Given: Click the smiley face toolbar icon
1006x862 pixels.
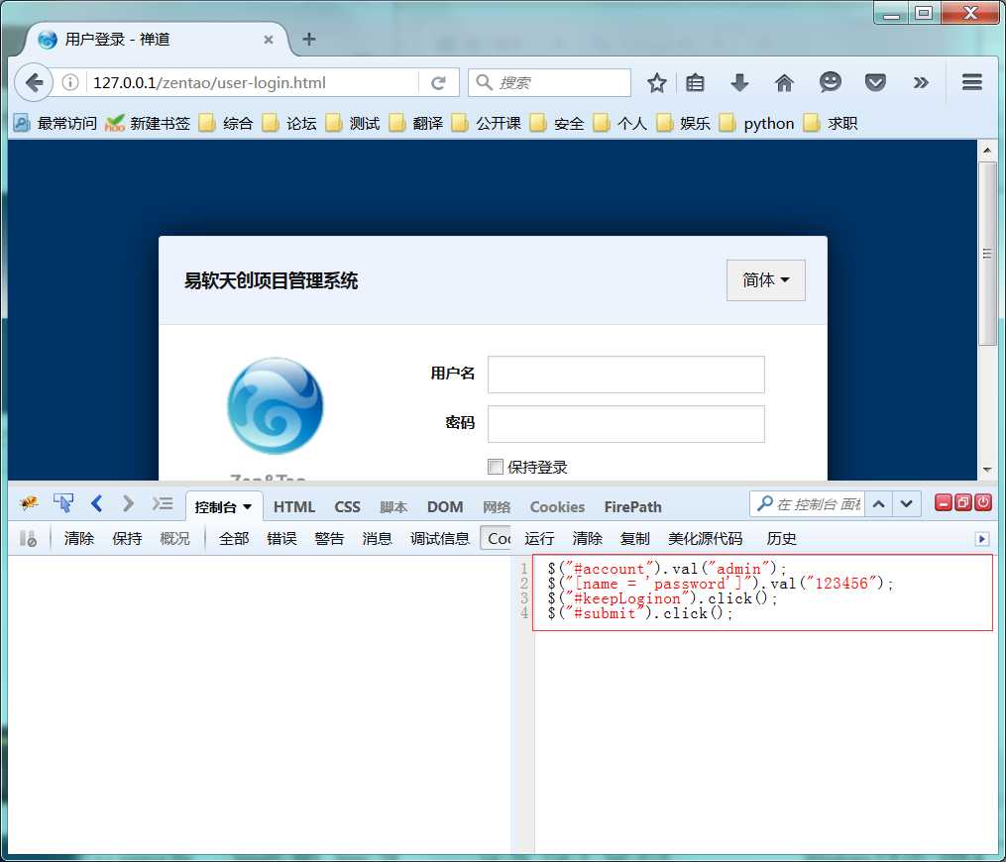Looking at the screenshot, I should coord(830,82).
